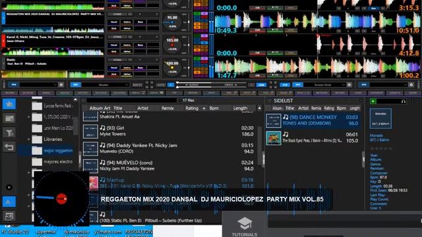
Task: Click the small dot icon beside headphones
Action: point(413,101)
